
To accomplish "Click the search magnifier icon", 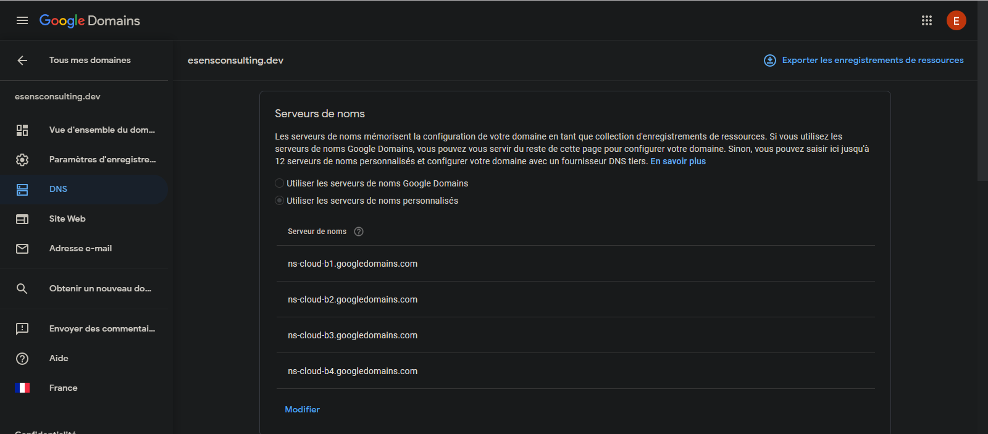I will 22,288.
